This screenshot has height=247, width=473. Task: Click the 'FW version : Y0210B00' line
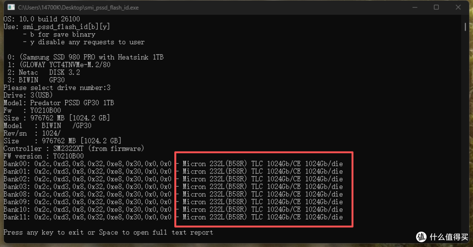coord(43,156)
